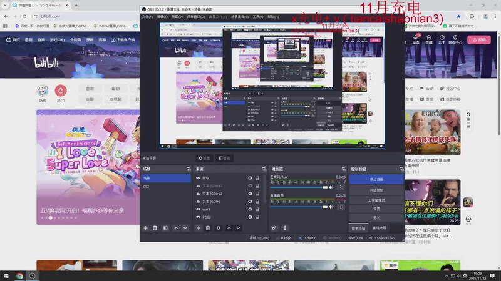501x281 pixels.
Task: Adjust the 麦克风/Aux volume slider
Action: 299,187
